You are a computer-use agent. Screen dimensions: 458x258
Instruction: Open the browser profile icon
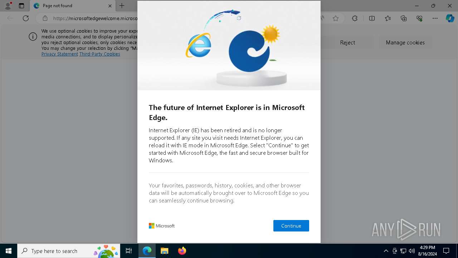[8, 6]
